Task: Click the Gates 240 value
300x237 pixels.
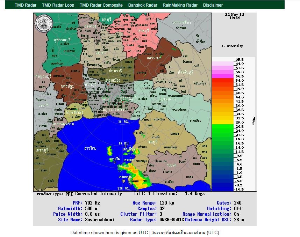Action: coord(238,203)
